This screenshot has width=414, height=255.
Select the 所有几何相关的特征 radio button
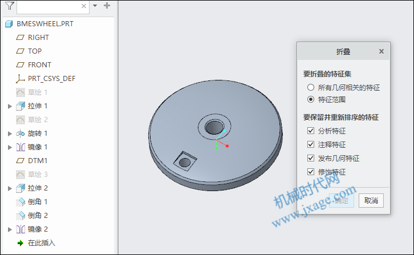pyautogui.click(x=311, y=87)
